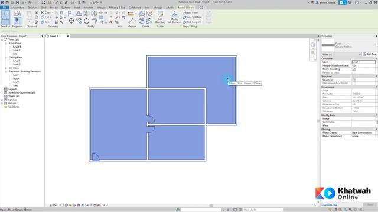
Task: Open the South elevation view
Action: [16, 82]
